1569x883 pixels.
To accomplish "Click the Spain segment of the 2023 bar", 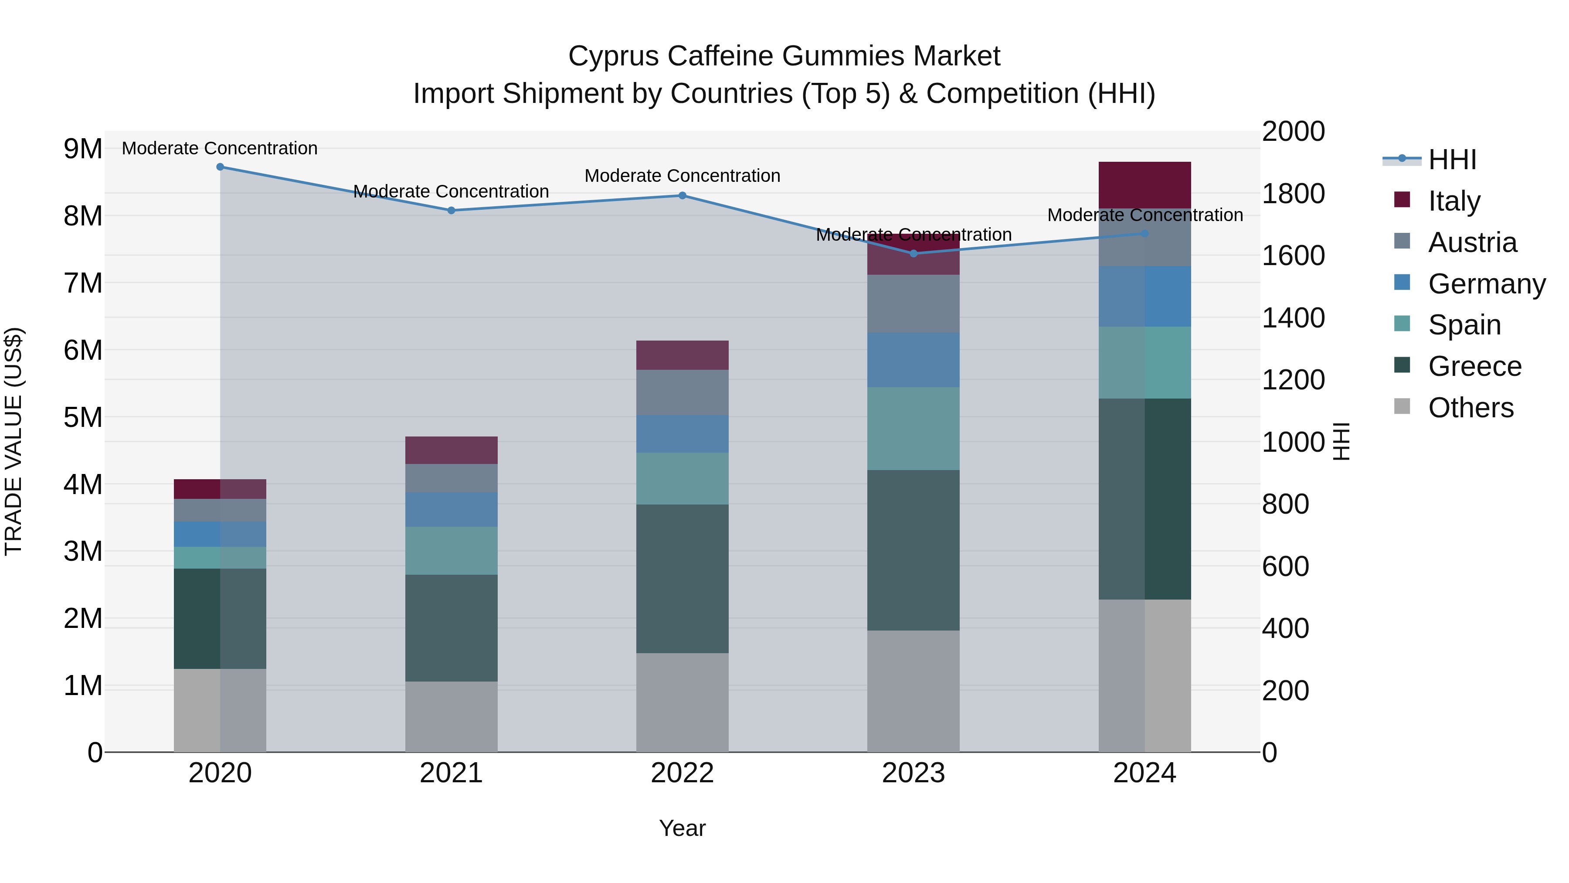I will tap(914, 428).
